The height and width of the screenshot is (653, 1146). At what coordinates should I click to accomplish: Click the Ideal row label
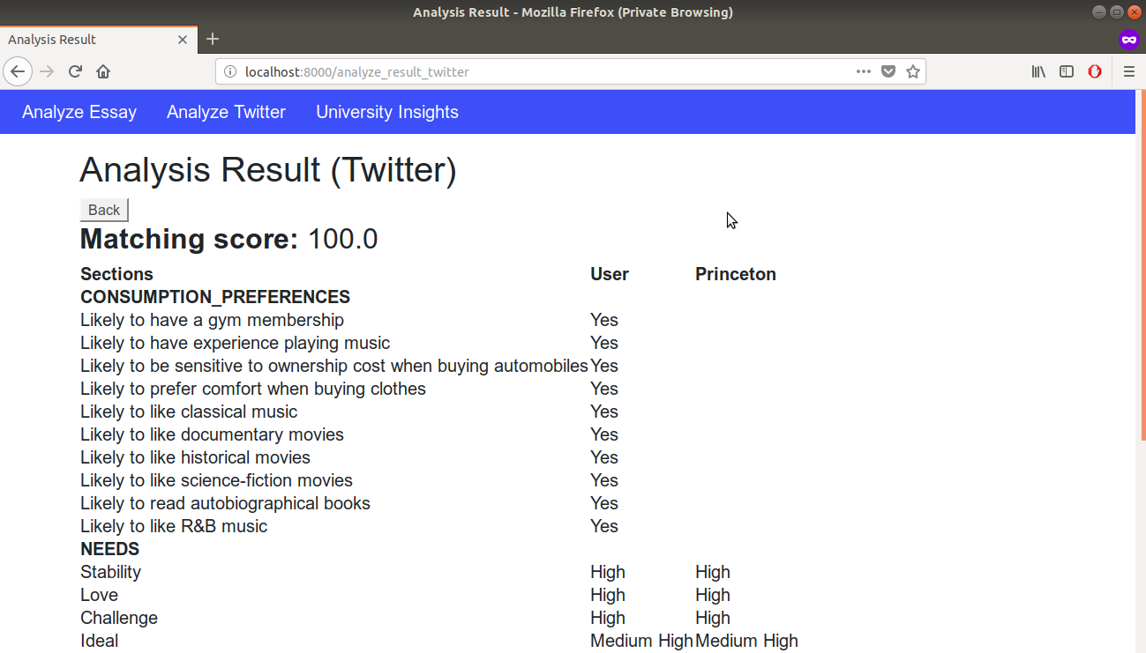point(99,641)
